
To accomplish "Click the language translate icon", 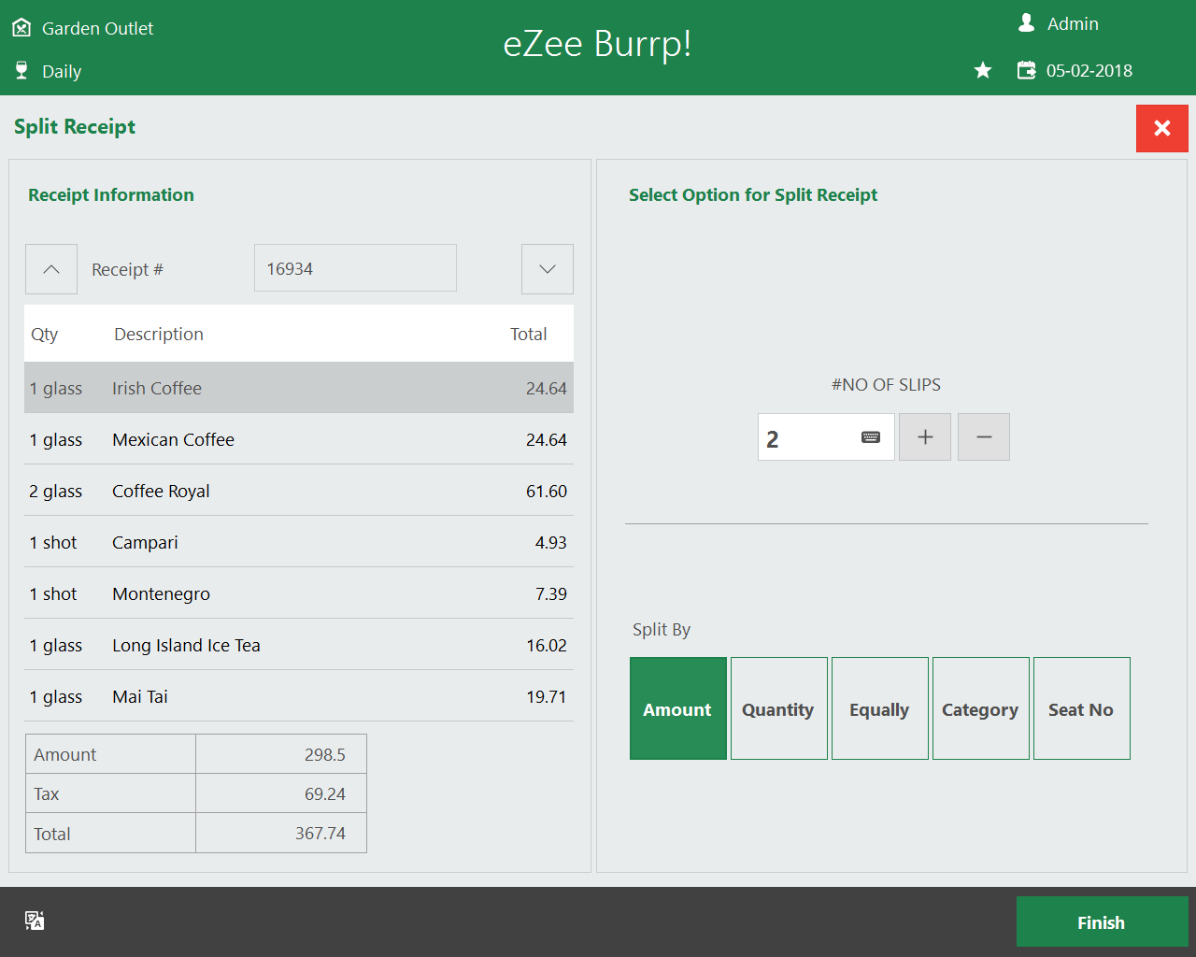I will click(35, 921).
